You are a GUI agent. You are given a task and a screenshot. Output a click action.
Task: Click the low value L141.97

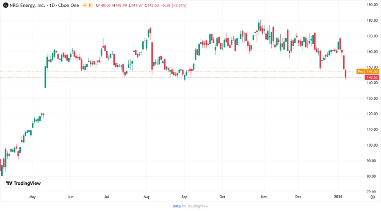[136, 6]
